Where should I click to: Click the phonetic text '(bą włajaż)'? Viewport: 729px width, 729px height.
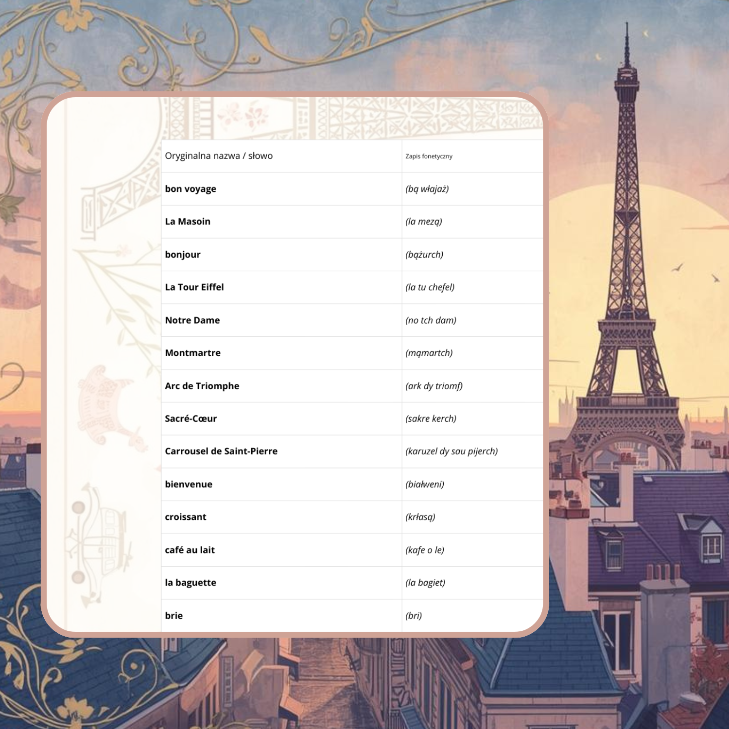click(427, 189)
